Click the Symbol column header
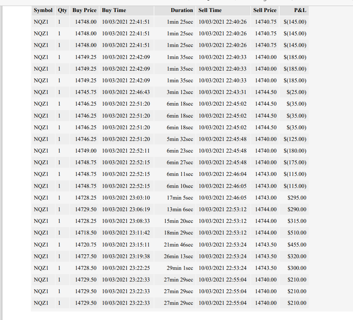Image resolution: width=353 pixels, height=320 pixels. [x=43, y=10]
